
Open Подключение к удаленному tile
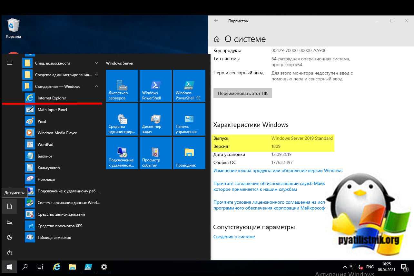pos(122,153)
